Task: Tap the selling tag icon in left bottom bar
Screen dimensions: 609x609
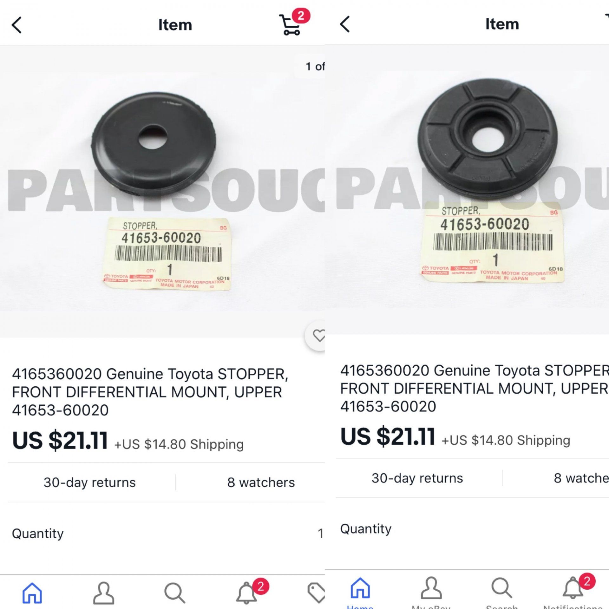Action: click(x=317, y=592)
